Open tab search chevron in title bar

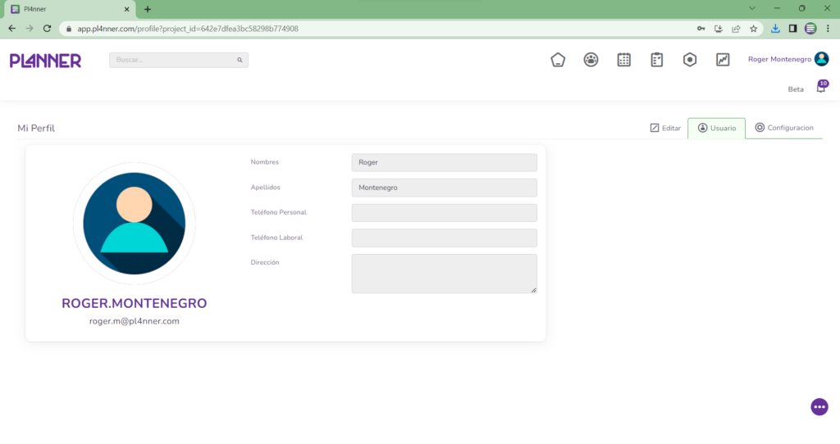click(752, 8)
